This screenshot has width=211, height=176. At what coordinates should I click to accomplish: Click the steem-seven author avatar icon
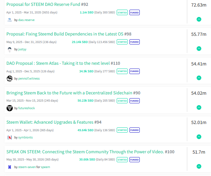point(10,167)
